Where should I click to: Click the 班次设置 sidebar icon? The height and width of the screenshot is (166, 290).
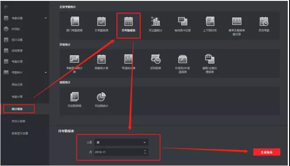point(6,40)
